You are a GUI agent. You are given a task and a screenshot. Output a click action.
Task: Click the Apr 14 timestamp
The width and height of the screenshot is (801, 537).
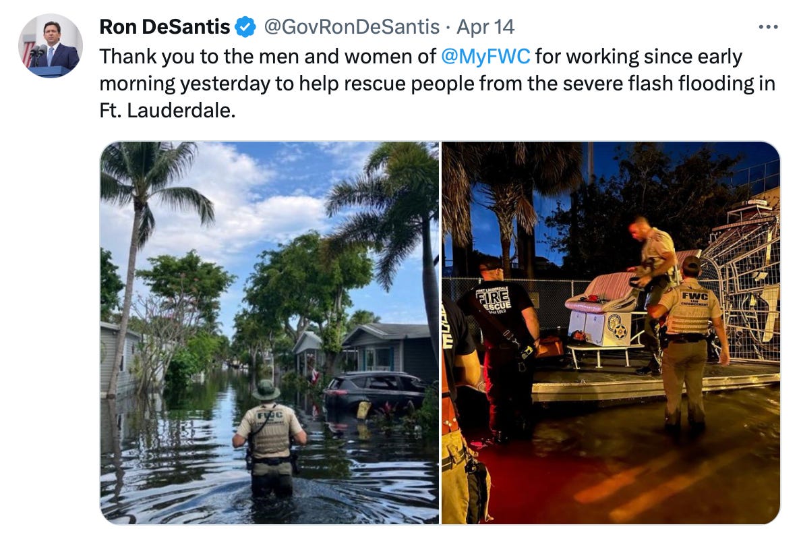[485, 26]
